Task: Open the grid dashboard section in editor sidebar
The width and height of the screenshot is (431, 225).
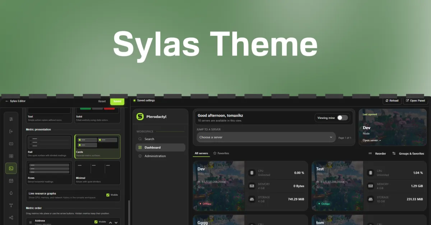Action: (11, 156)
